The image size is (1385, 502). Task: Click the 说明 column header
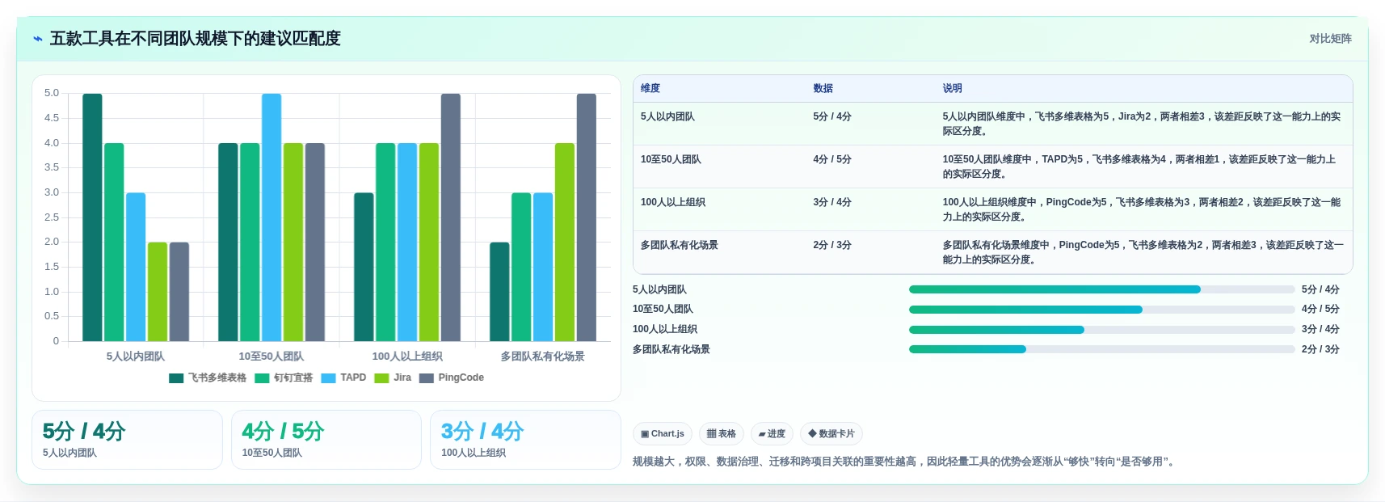tap(953, 88)
